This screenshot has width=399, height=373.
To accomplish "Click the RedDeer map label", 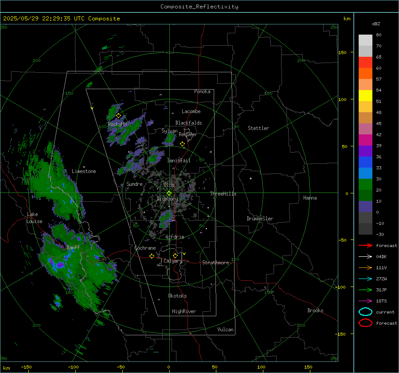I will pos(188,134).
